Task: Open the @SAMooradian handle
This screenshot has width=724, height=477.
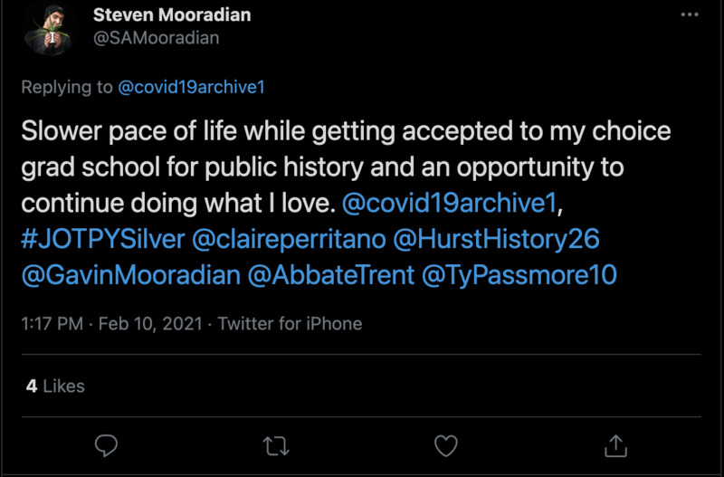Action: tap(156, 38)
